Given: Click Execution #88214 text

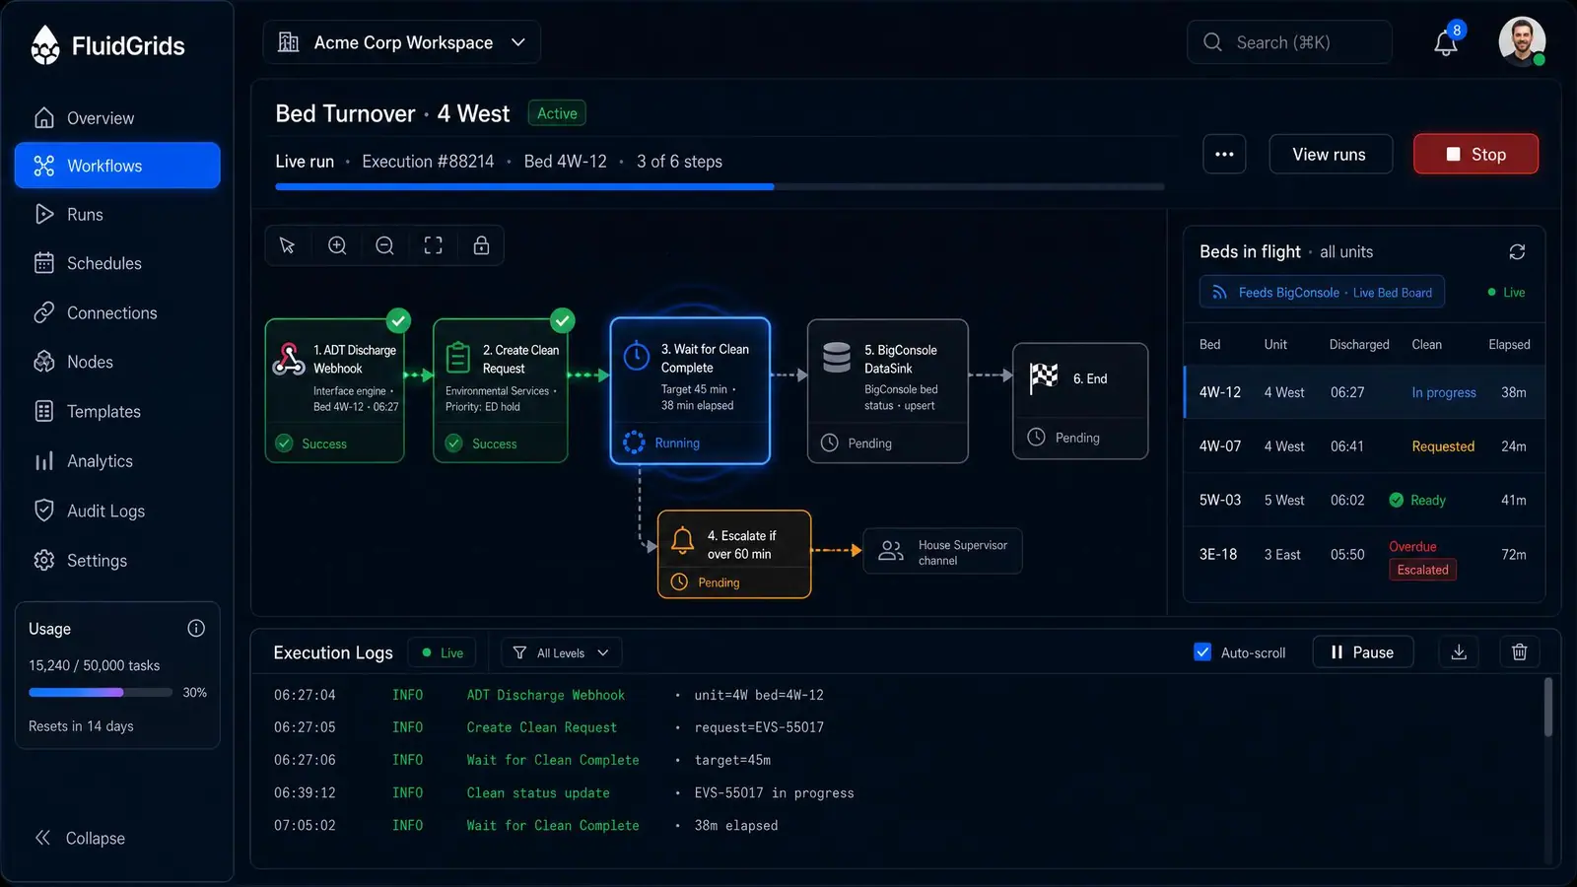Looking at the screenshot, I should pyautogui.click(x=428, y=162).
